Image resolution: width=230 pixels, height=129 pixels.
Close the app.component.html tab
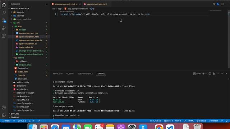80,4
